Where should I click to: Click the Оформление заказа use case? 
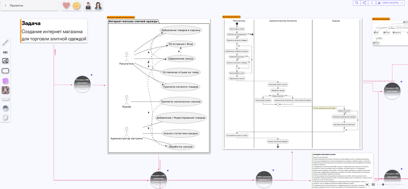181,59
